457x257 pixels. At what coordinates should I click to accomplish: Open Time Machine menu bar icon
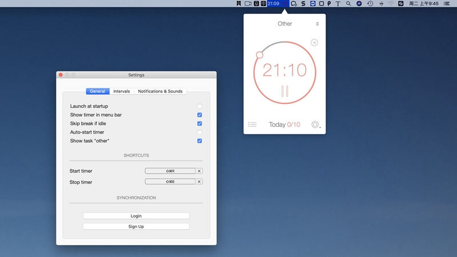(370, 3)
